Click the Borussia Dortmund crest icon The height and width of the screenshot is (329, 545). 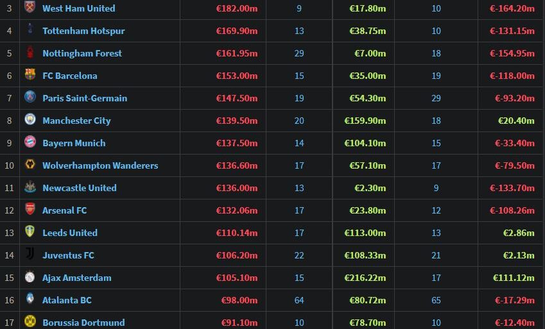pyautogui.click(x=30, y=321)
